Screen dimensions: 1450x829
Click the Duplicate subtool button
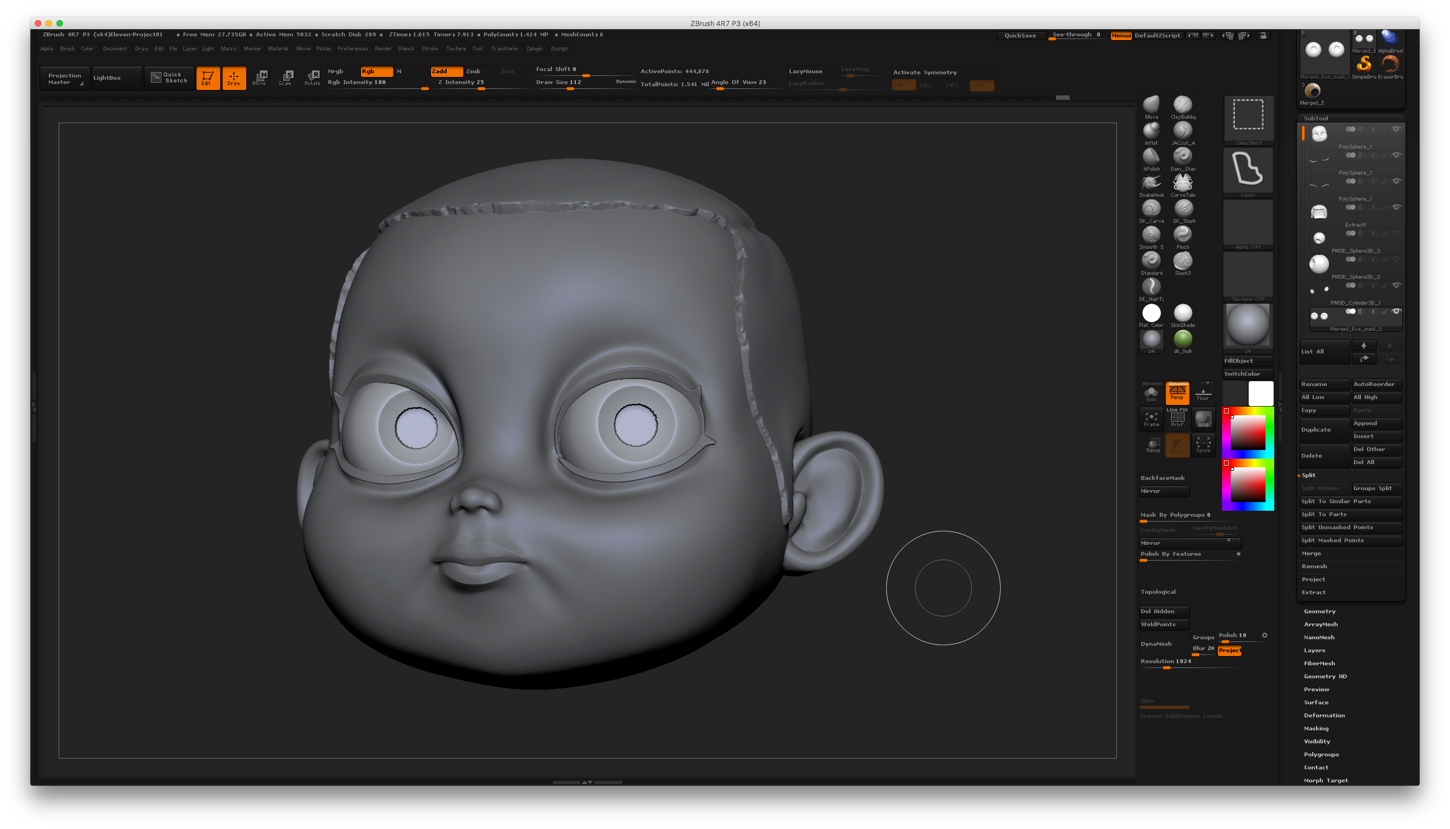1324,430
